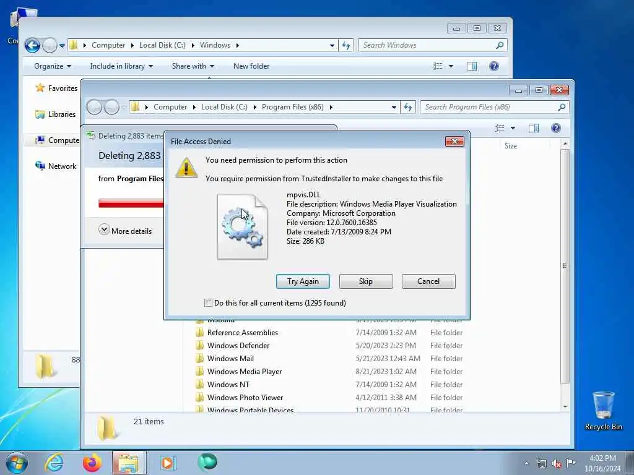The image size is (634, 475).
Task: Toggle preview pane in Windows window
Action: pyautogui.click(x=472, y=66)
